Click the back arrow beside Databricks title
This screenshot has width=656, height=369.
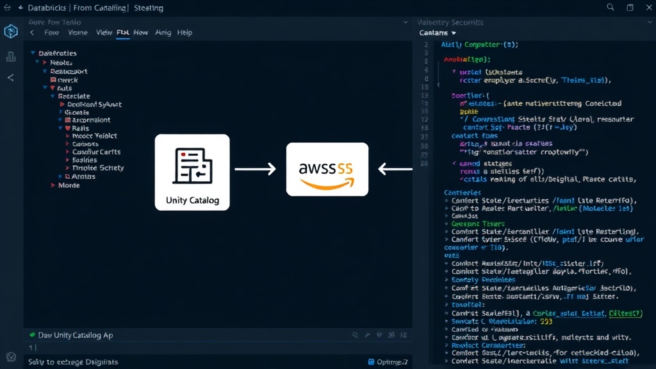point(20,8)
